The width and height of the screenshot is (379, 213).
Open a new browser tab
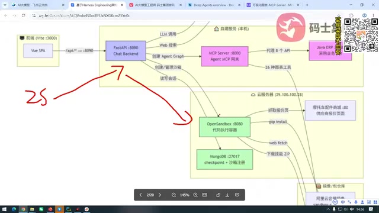click(307, 5)
